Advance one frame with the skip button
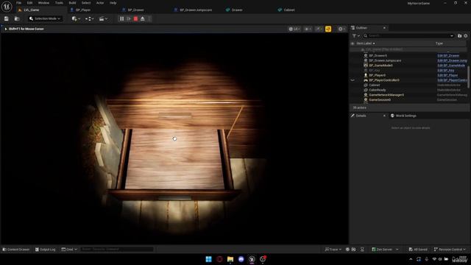This screenshot has height=265, width=471. coord(129,18)
